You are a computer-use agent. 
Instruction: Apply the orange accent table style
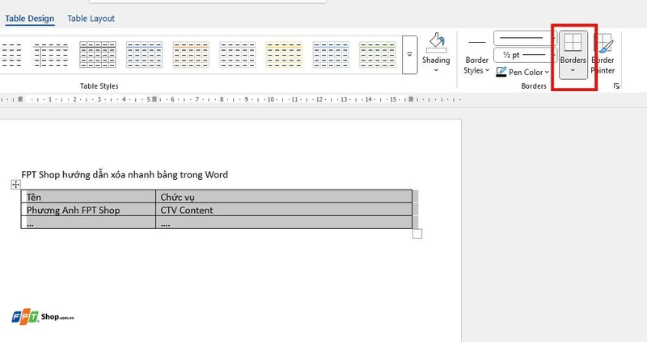pos(191,54)
